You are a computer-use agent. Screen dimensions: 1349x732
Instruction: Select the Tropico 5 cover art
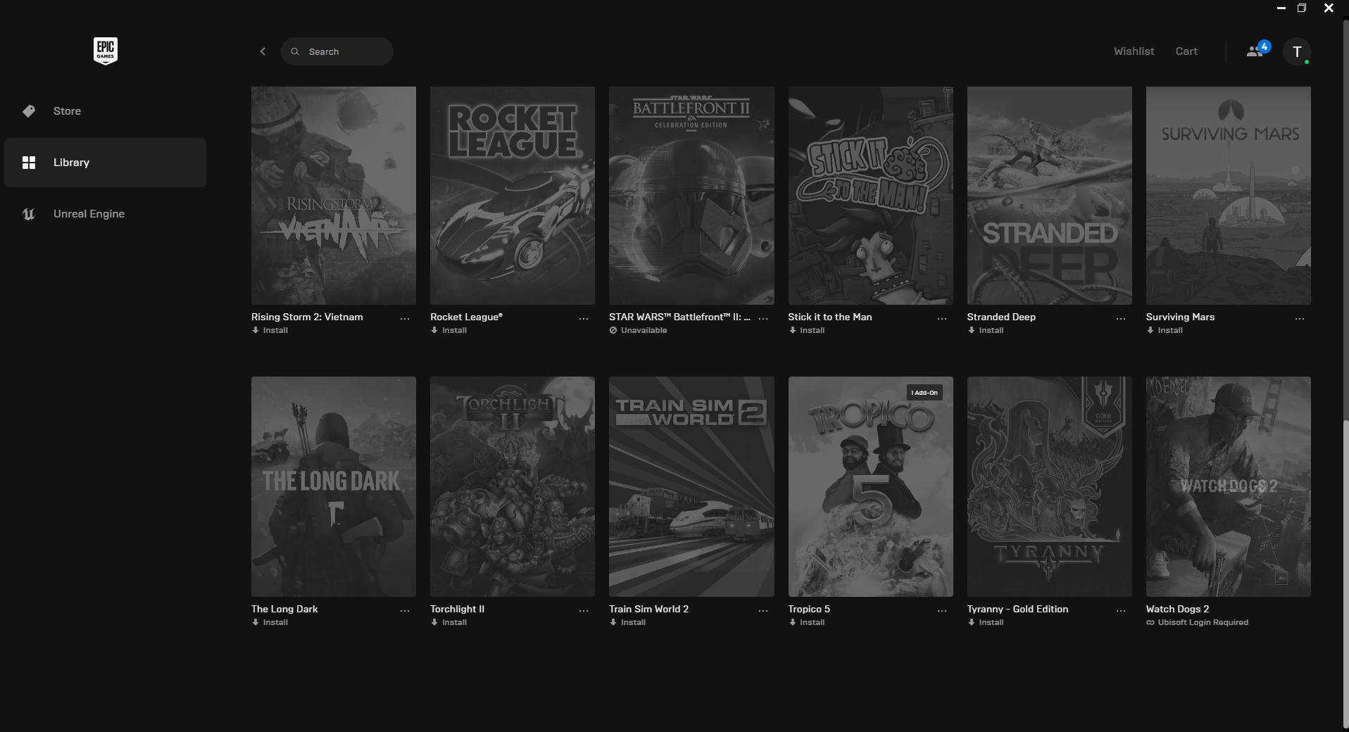[871, 486]
